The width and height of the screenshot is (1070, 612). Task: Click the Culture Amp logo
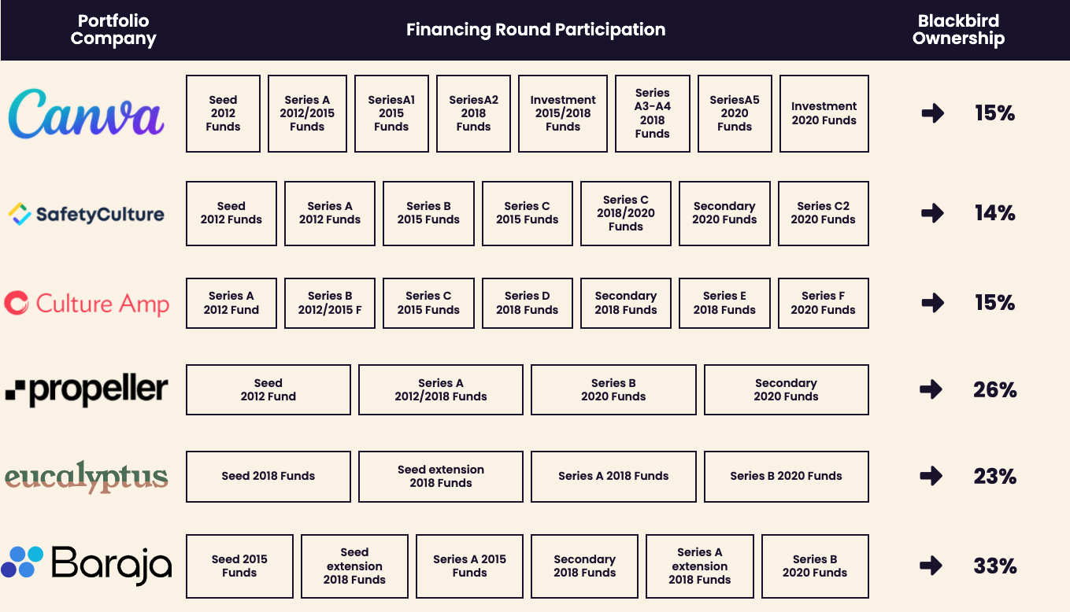87,304
